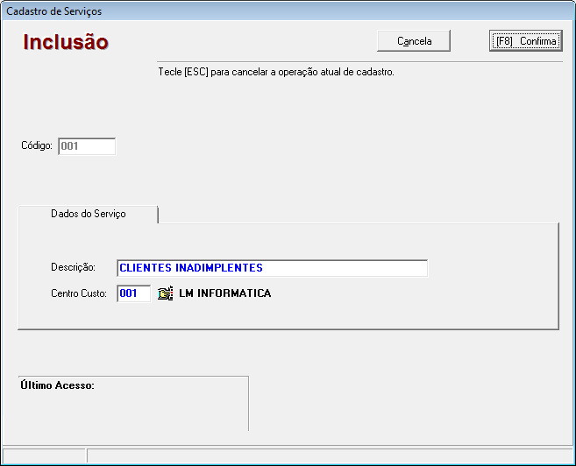The height and width of the screenshot is (466, 576).
Task: Click blank area below Centro Custo in tab panel
Action: pos(288,315)
